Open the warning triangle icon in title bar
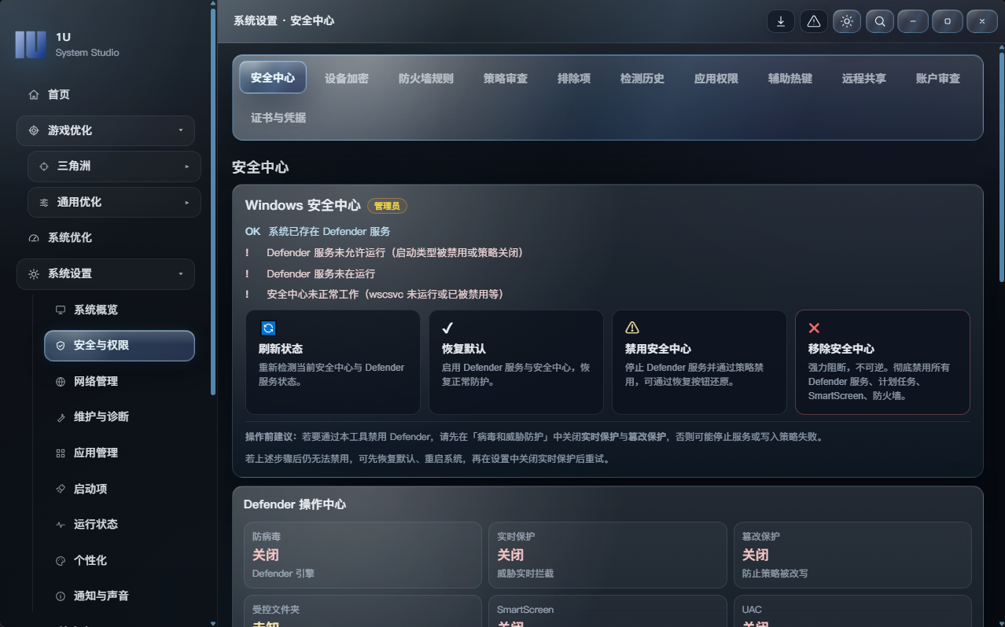The height and width of the screenshot is (627, 1005). [x=814, y=21]
